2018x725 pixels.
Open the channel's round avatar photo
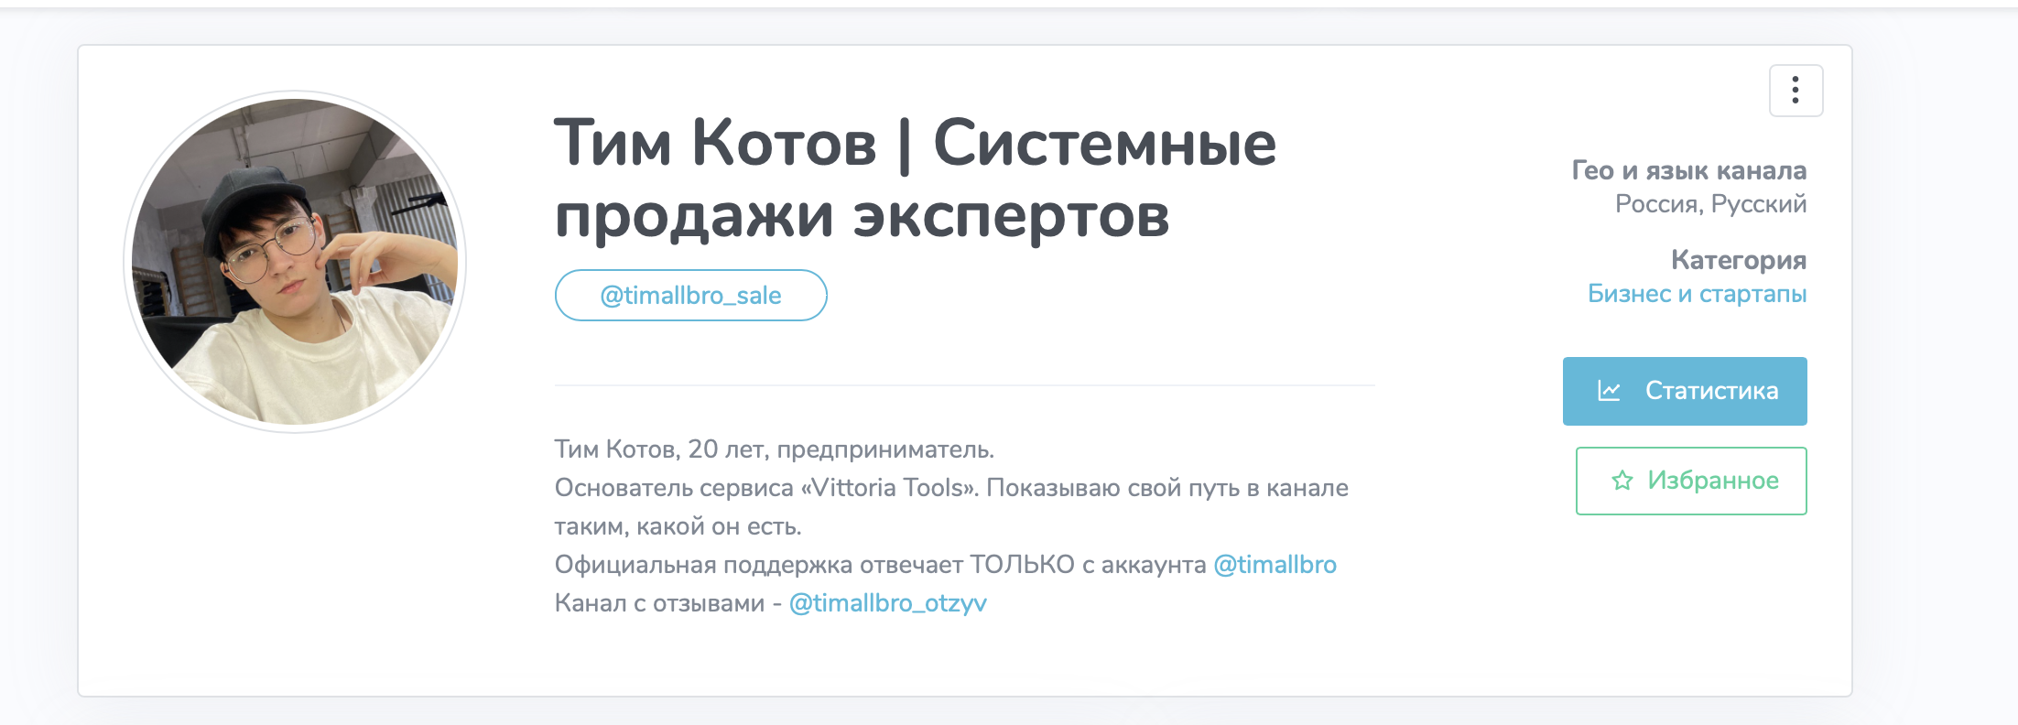pos(295,262)
